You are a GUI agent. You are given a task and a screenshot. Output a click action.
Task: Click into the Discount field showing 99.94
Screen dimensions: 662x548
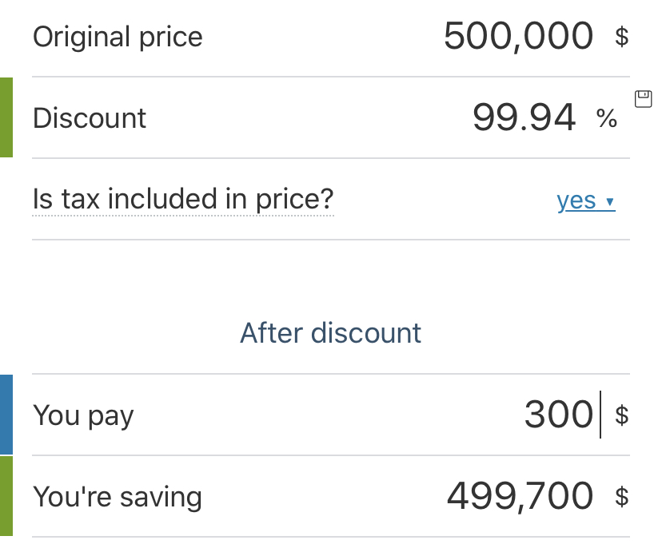tap(524, 119)
